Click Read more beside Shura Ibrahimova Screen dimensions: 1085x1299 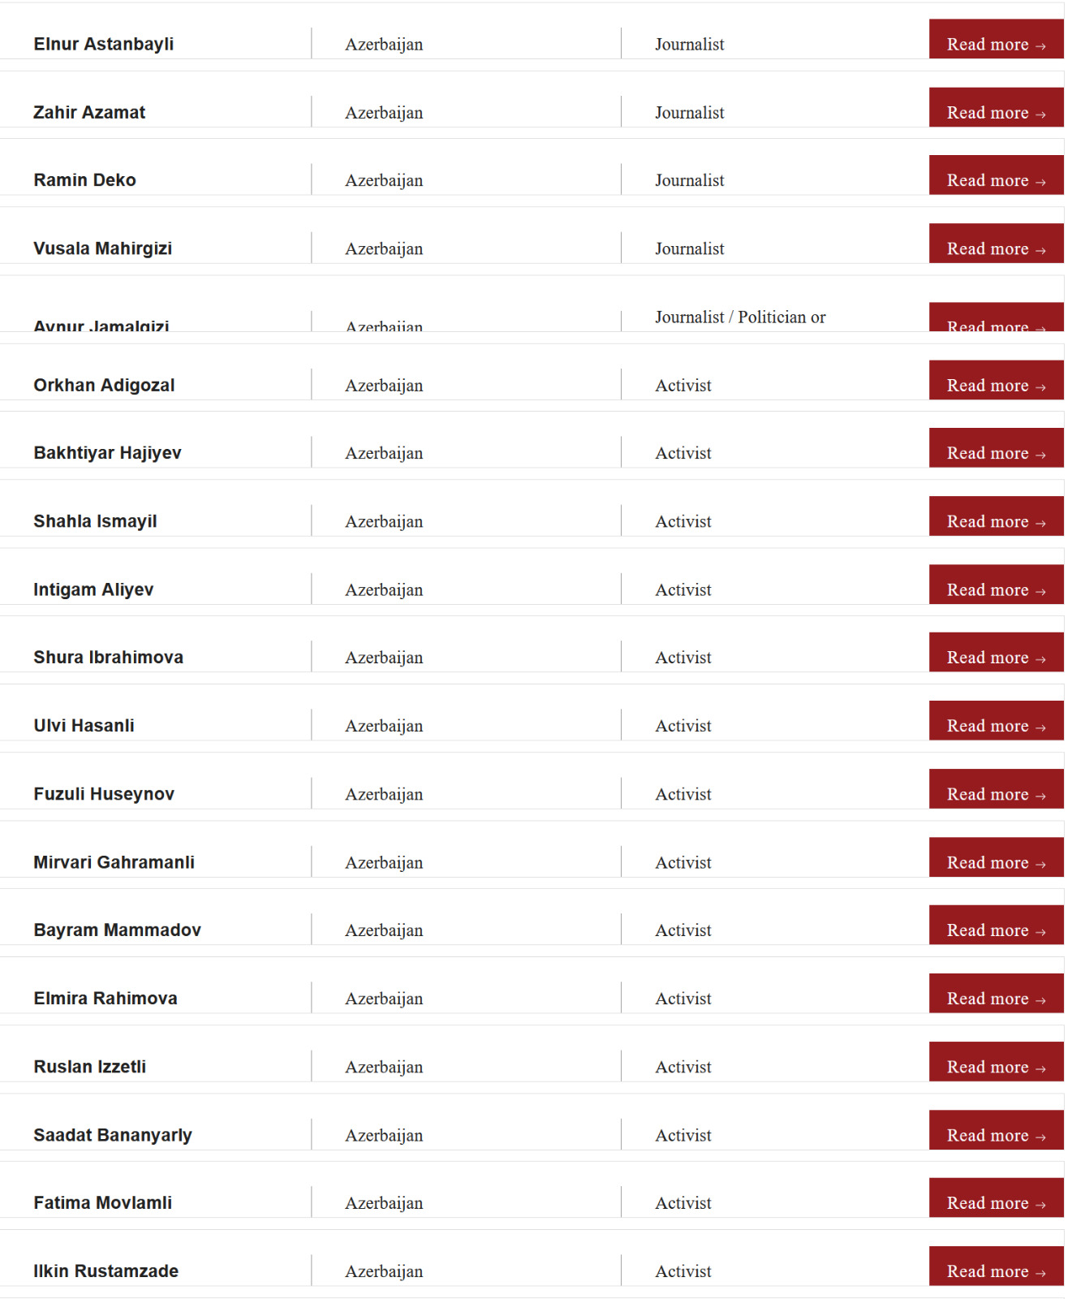click(x=996, y=654)
